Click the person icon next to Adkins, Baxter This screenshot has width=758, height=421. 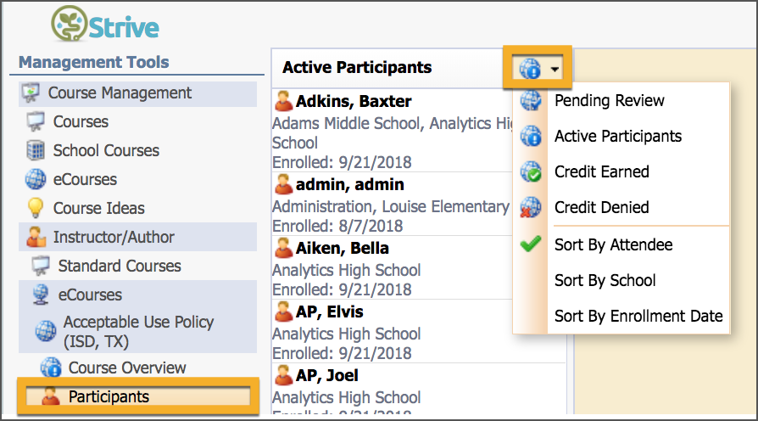coord(283,101)
